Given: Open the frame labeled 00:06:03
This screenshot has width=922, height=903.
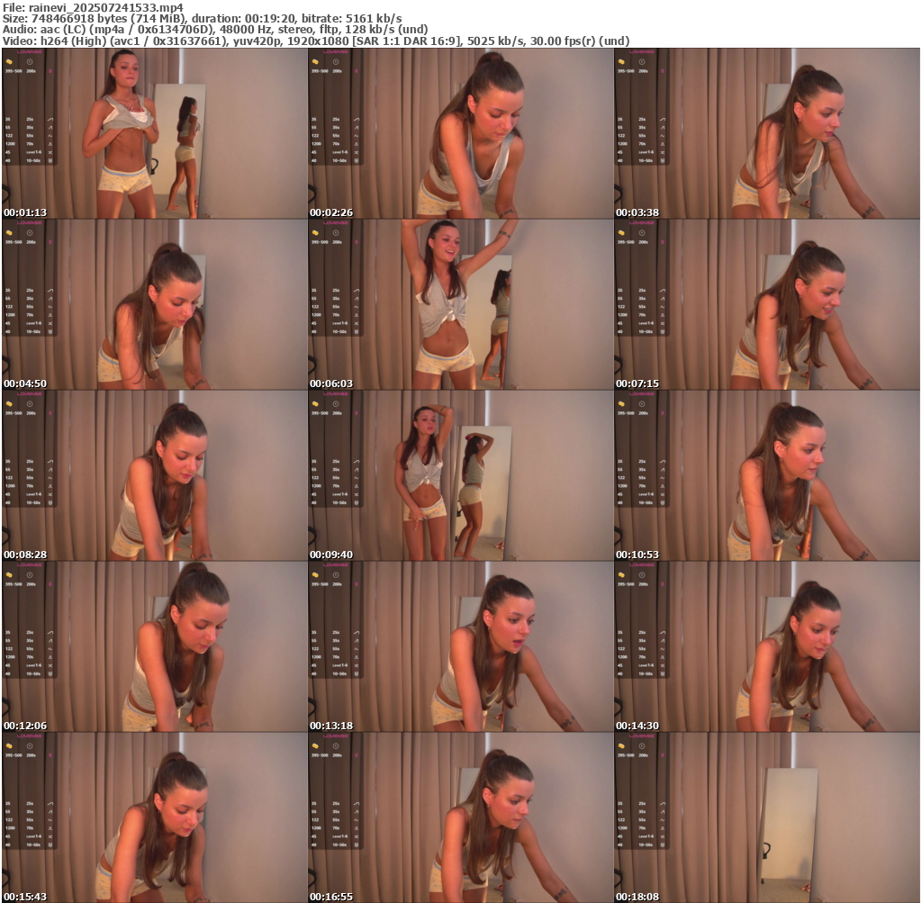Looking at the screenshot, I should tap(460, 304).
